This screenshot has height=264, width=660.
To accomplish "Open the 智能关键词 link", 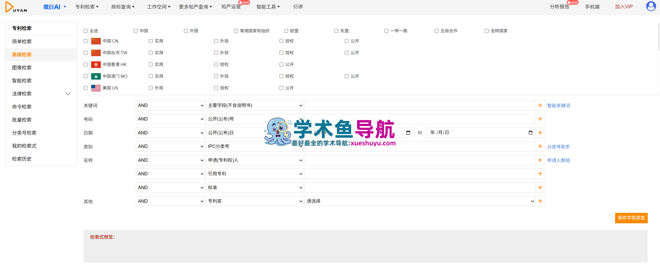I will [x=558, y=106].
